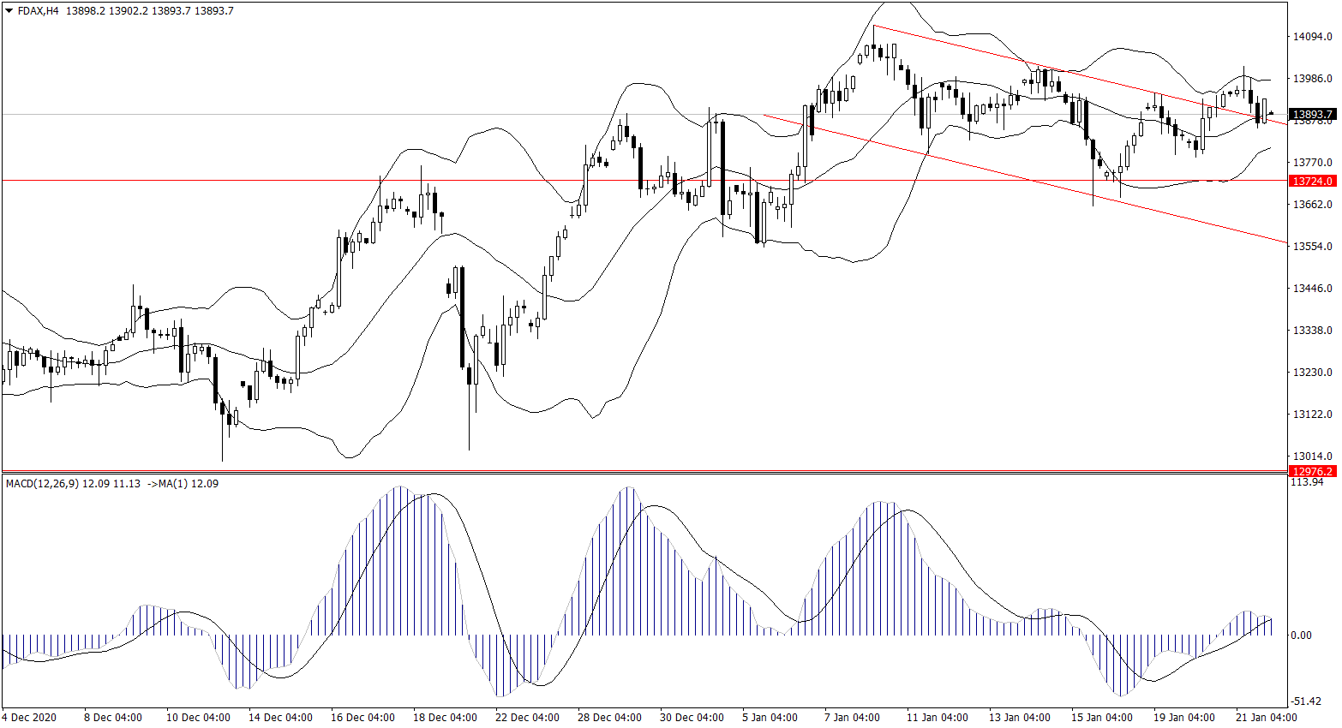Image resolution: width=1342 pixels, height=728 pixels.
Task: Click the black 13893.7 current price tag
Action: (x=1312, y=115)
